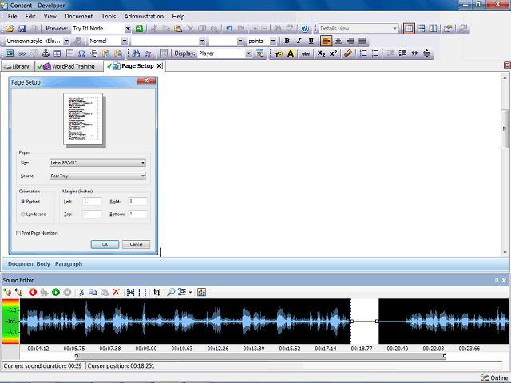511x383 pixels.
Task: Insert special symbol Omega icon
Action: [81, 53]
